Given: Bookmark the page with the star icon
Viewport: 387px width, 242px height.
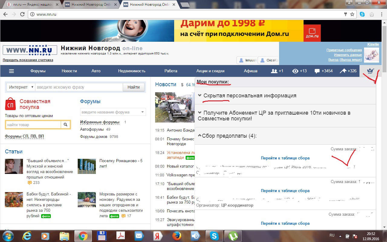Looking at the screenshot, I should pyautogui.click(x=352, y=14).
